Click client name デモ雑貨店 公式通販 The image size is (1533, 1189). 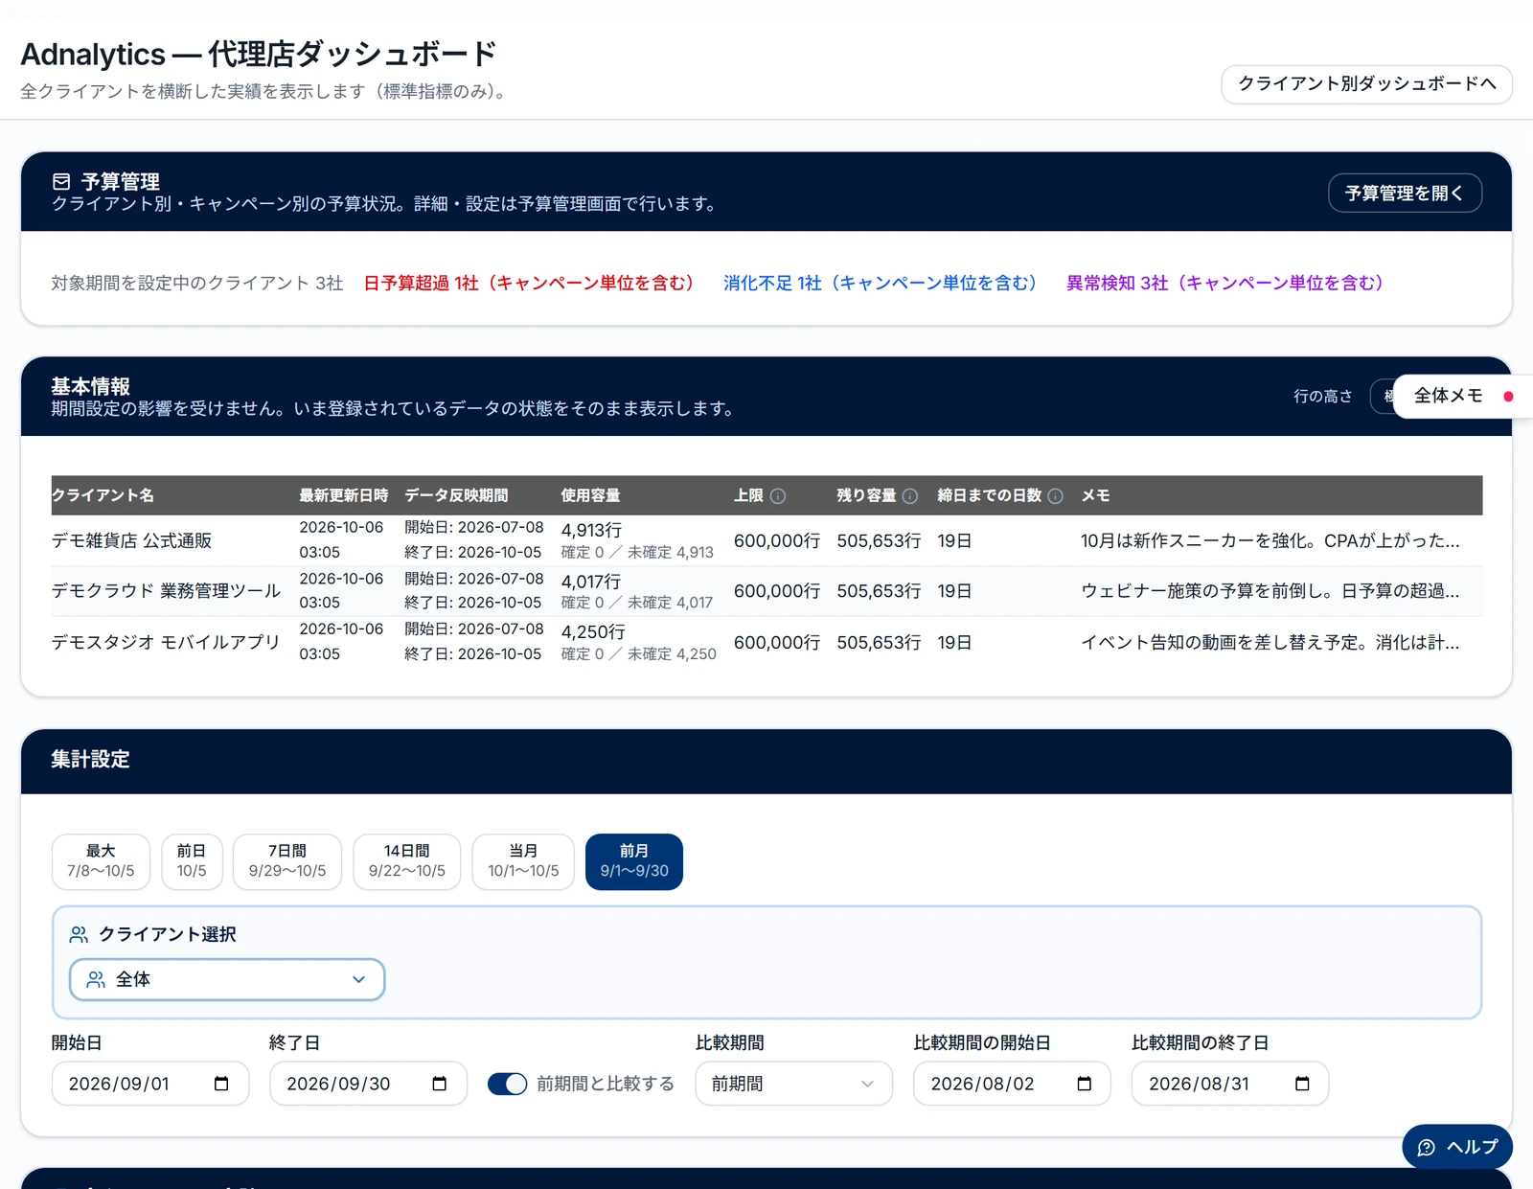(x=131, y=540)
